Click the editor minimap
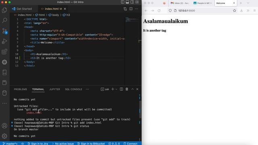 click(132, 20)
